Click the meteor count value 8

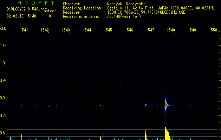pos(50,16)
